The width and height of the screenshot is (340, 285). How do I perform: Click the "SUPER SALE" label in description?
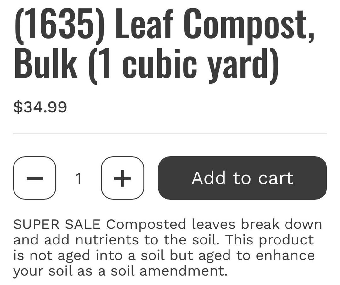tap(57, 224)
